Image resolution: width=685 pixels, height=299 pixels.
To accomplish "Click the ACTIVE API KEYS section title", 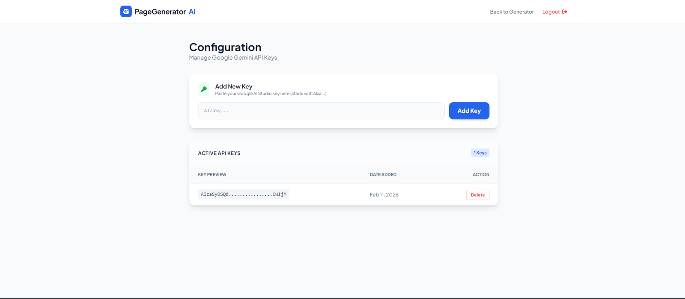I will tap(219, 153).
